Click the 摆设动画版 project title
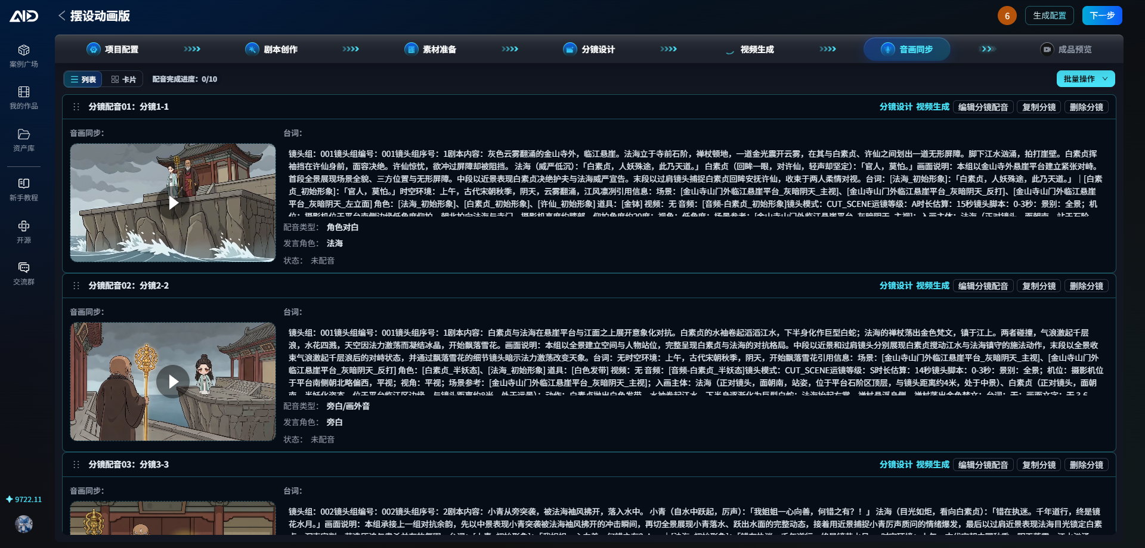The width and height of the screenshot is (1145, 548). click(x=100, y=16)
